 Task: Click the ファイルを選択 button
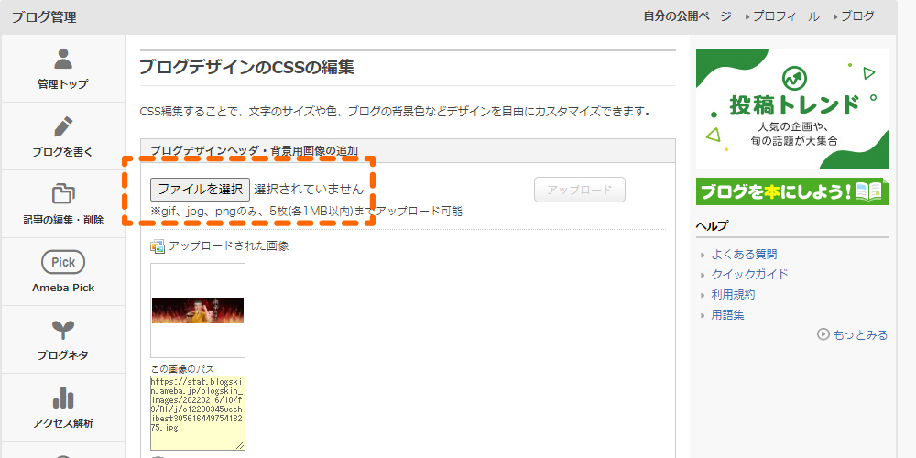[x=201, y=190]
